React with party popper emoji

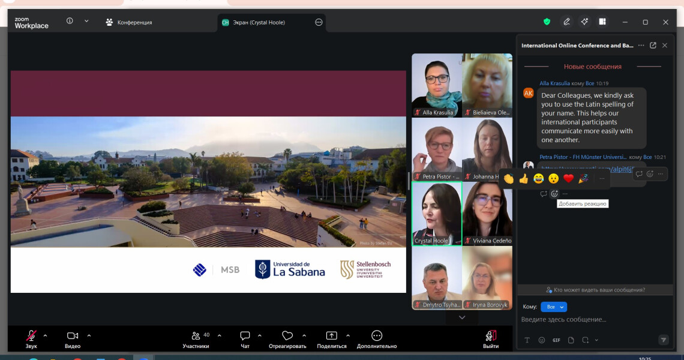pyautogui.click(x=583, y=178)
